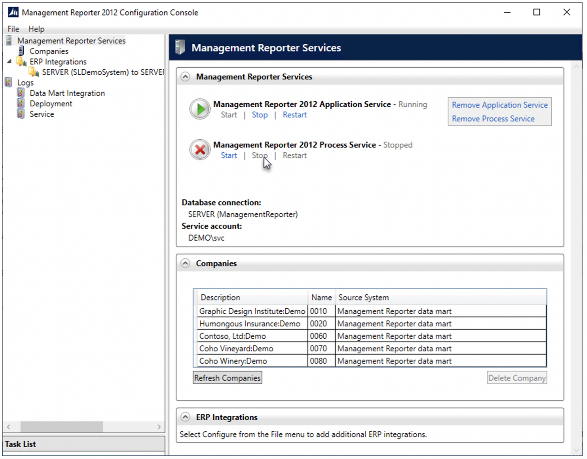Image resolution: width=587 pixels, height=459 pixels.
Task: Collapse the ERP Integrations tree node arrow
Action: [x=9, y=61]
